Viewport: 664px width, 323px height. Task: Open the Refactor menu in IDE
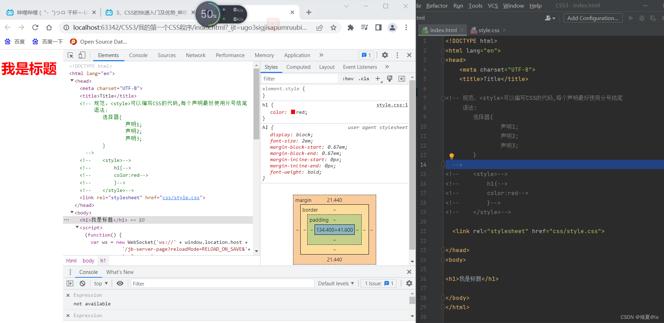[437, 6]
